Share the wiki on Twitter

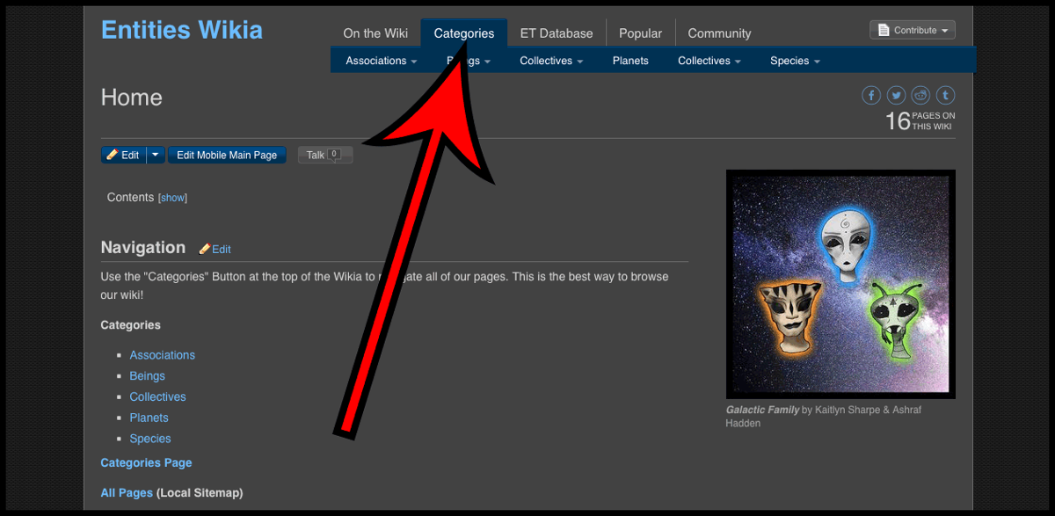[895, 95]
